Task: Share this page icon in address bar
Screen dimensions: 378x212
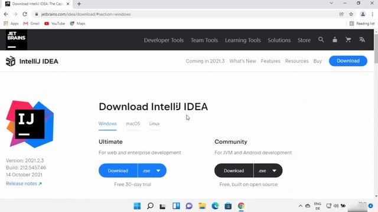Action: pos(341,14)
